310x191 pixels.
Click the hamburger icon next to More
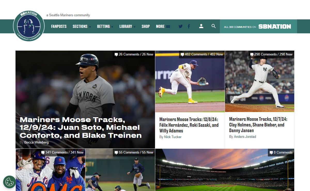pyautogui.click(x=168, y=26)
